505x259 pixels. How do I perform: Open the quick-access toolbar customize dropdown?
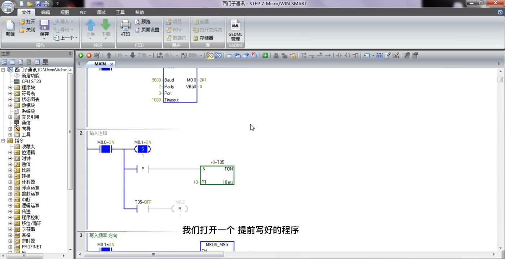pyautogui.click(x=58, y=4)
